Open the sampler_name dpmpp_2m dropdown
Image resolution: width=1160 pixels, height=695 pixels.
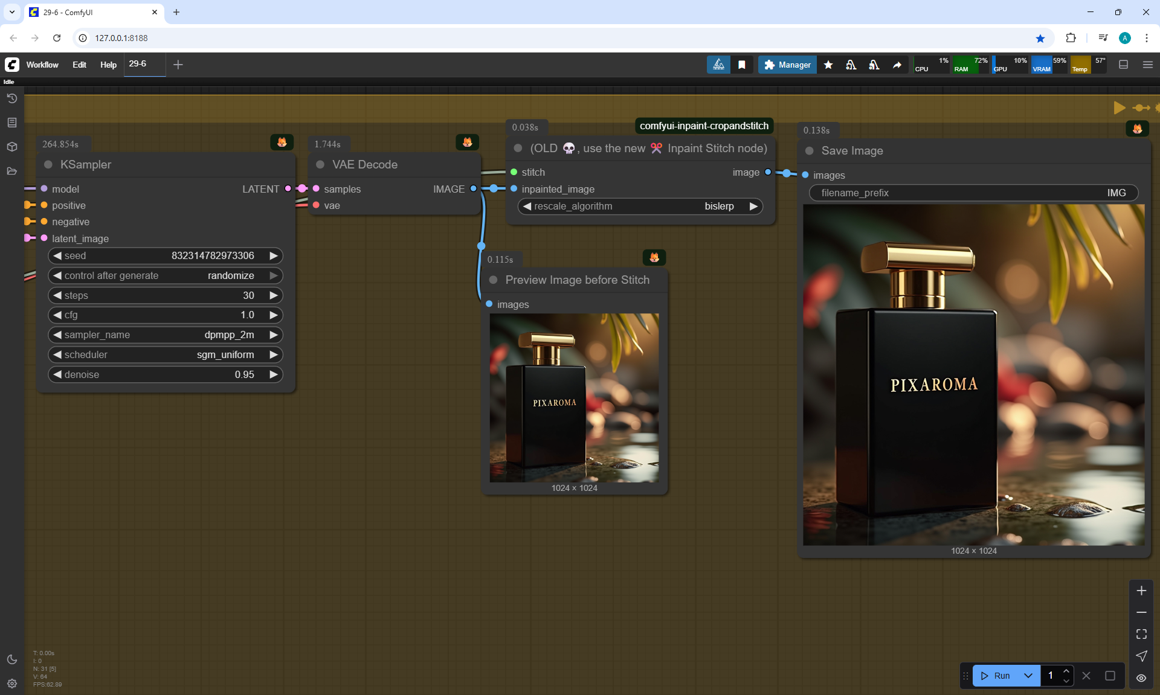(165, 335)
